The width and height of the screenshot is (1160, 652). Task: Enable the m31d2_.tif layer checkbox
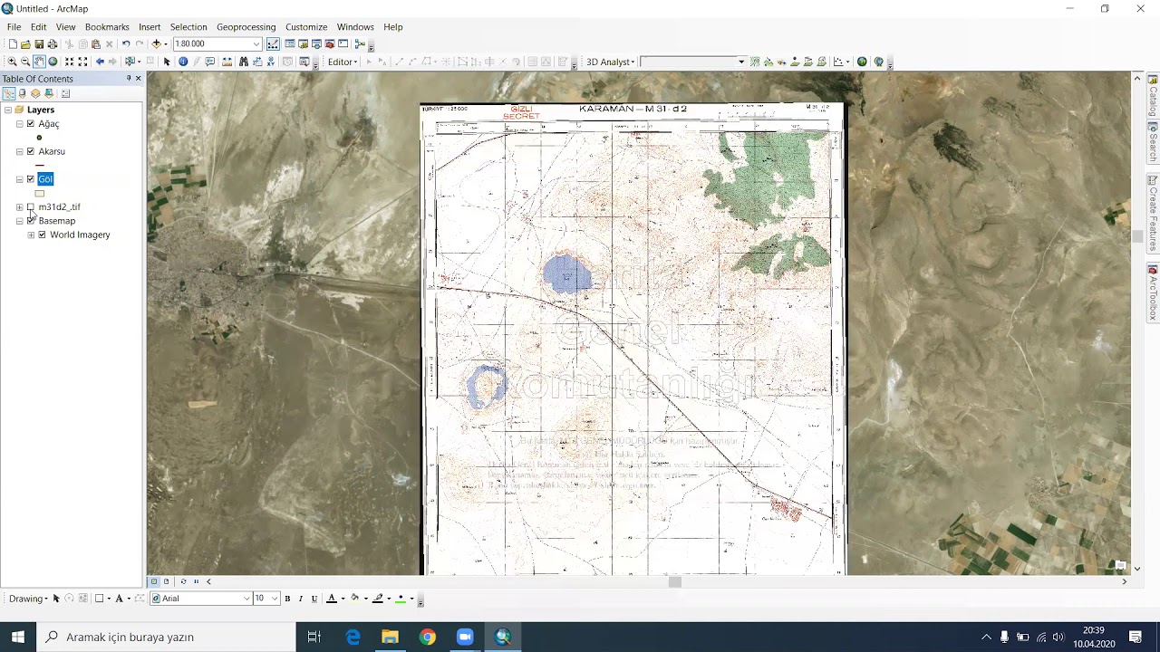click(x=31, y=206)
